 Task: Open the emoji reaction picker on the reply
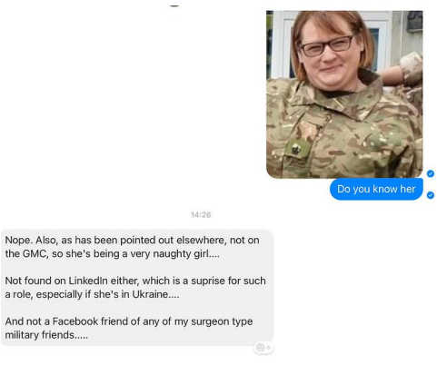pyautogui.click(x=263, y=348)
